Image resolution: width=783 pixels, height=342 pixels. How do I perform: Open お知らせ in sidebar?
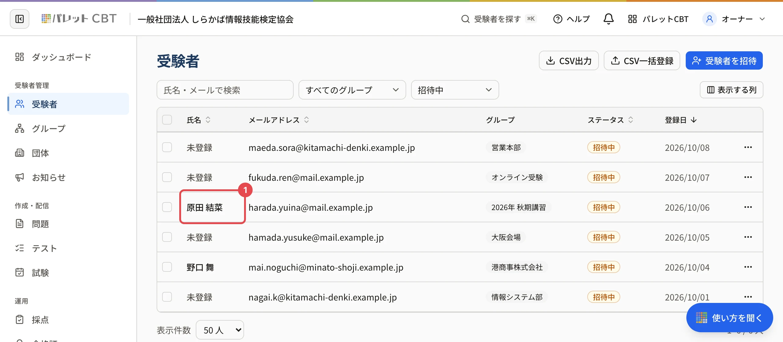[x=68, y=177]
